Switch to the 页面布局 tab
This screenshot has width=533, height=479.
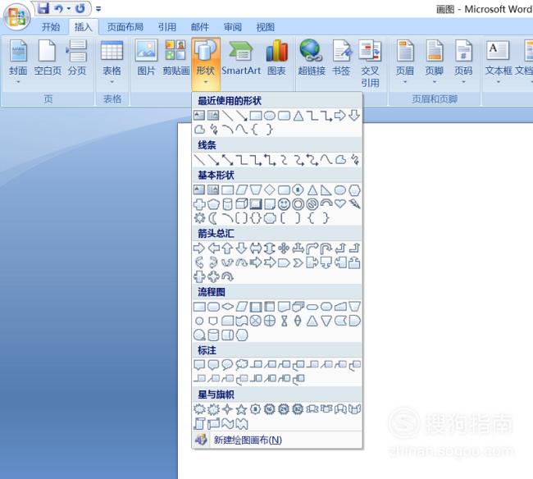125,27
